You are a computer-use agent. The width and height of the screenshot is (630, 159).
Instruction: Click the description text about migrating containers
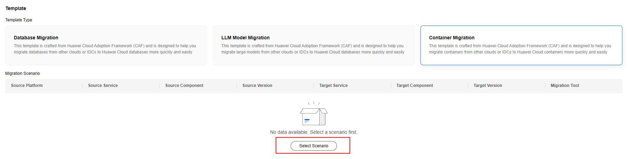click(x=520, y=49)
